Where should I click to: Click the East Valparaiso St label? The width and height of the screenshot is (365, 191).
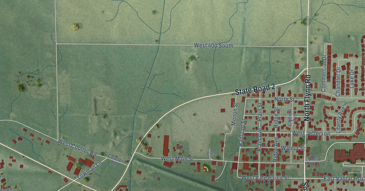[344, 179]
